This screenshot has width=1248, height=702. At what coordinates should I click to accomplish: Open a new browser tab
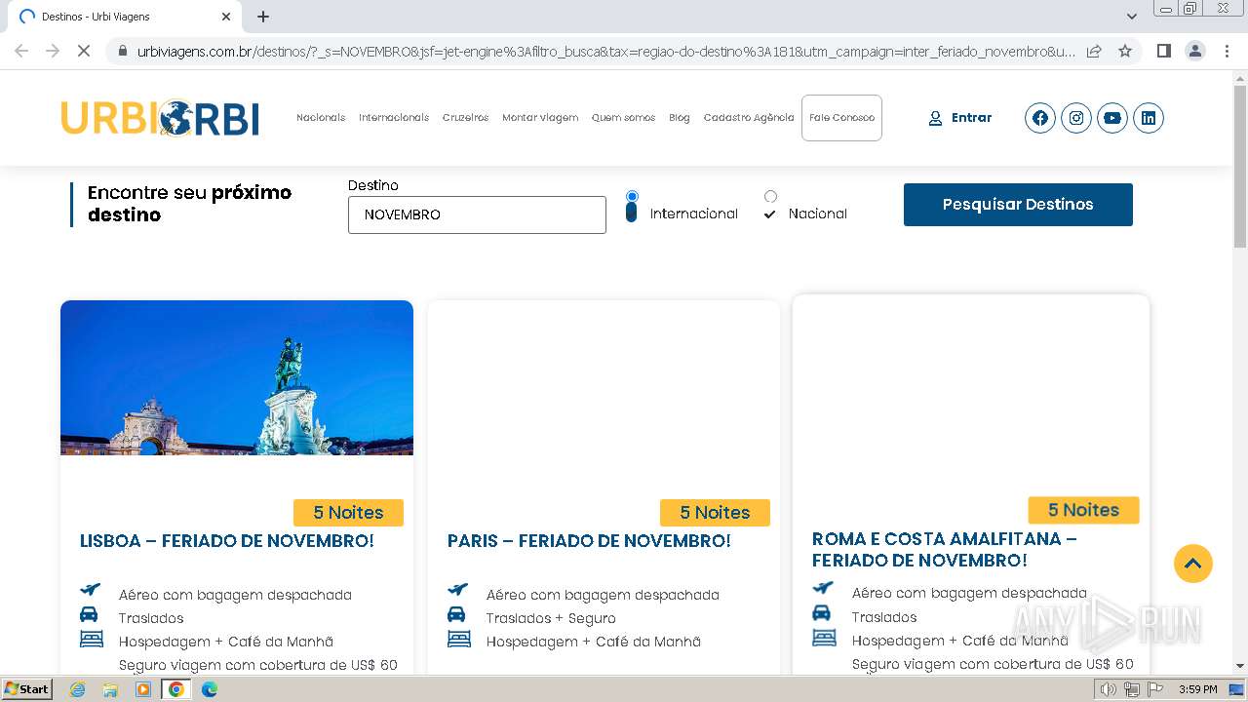263,17
